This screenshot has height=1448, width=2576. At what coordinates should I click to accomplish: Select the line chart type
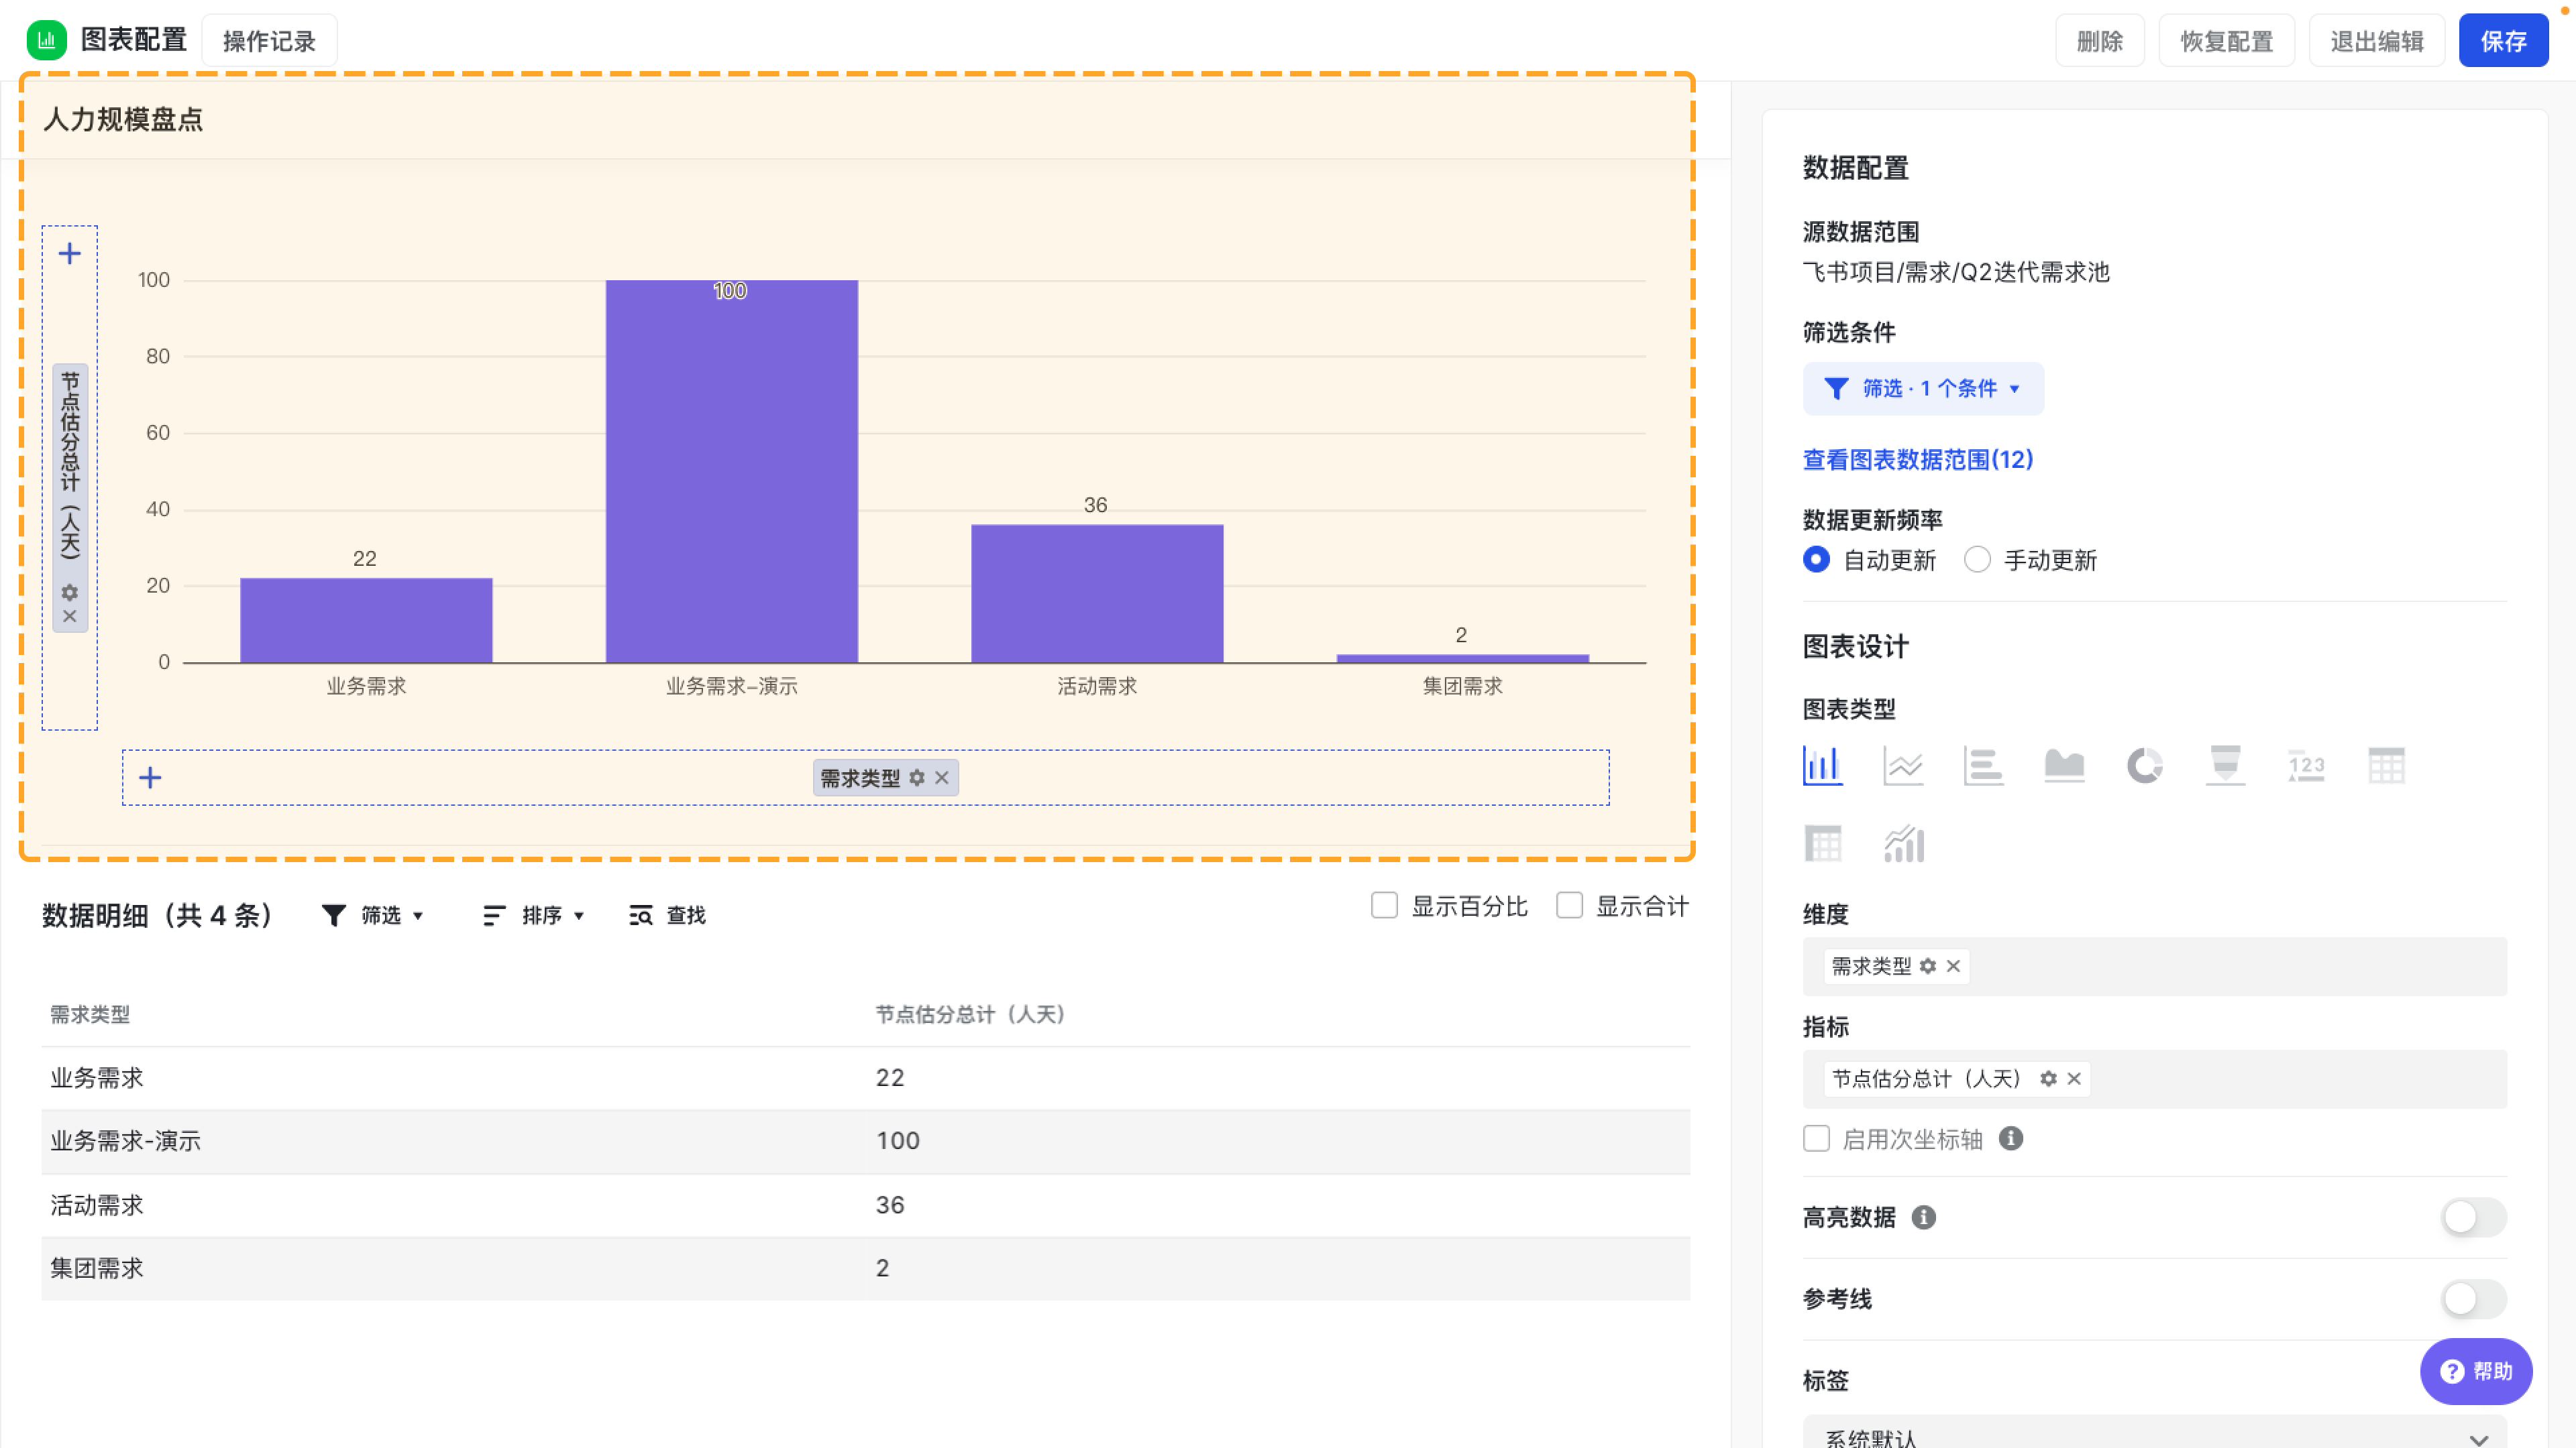pyautogui.click(x=1903, y=766)
